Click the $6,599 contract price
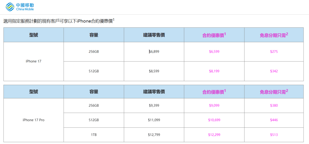Screen dimensions: 309x144 [x=214, y=52]
